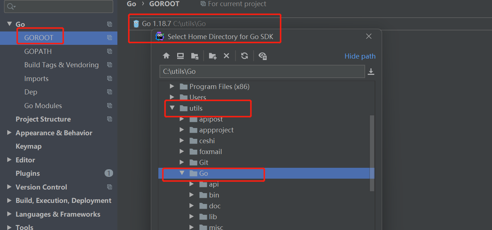Expand the Tools settings group
The height and width of the screenshot is (230, 492).
9,227
